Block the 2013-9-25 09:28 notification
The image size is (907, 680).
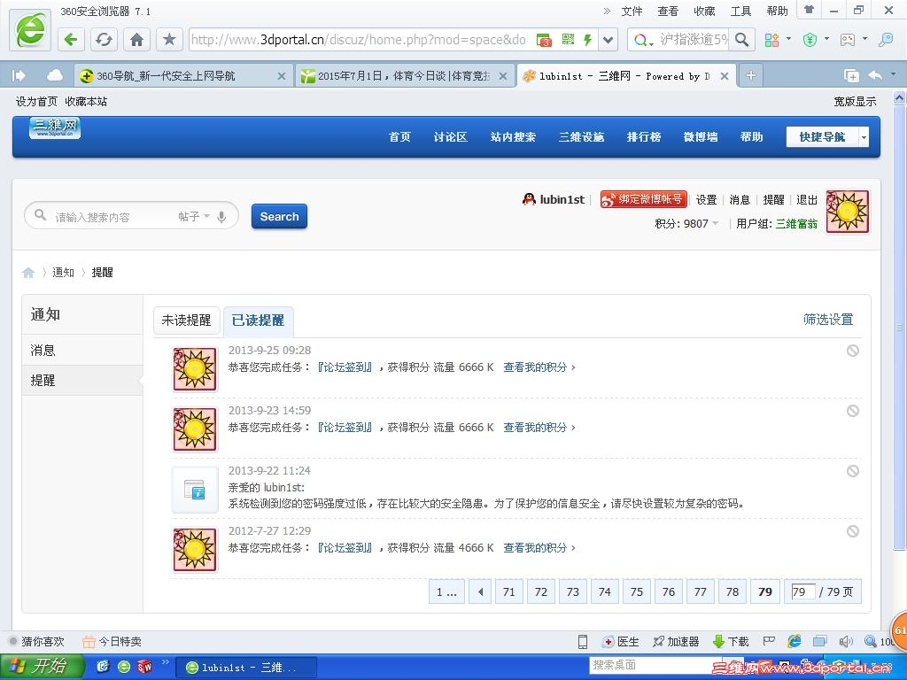click(x=853, y=351)
